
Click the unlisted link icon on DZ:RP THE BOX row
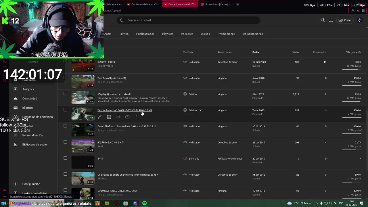185,62
